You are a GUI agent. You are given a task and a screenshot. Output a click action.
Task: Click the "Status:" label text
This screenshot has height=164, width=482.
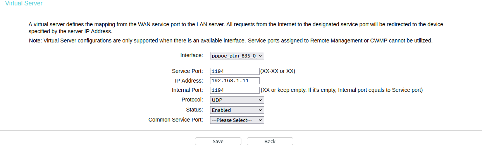(194, 110)
